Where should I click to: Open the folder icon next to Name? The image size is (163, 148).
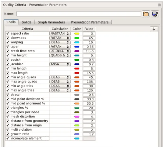[x=146, y=14]
